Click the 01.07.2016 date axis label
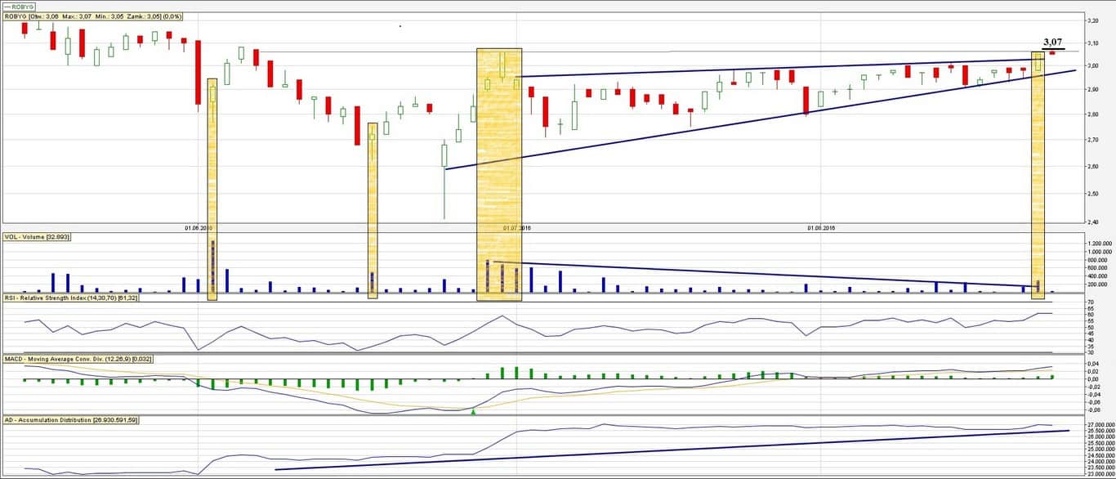This screenshot has height=479, width=1116. (516, 228)
